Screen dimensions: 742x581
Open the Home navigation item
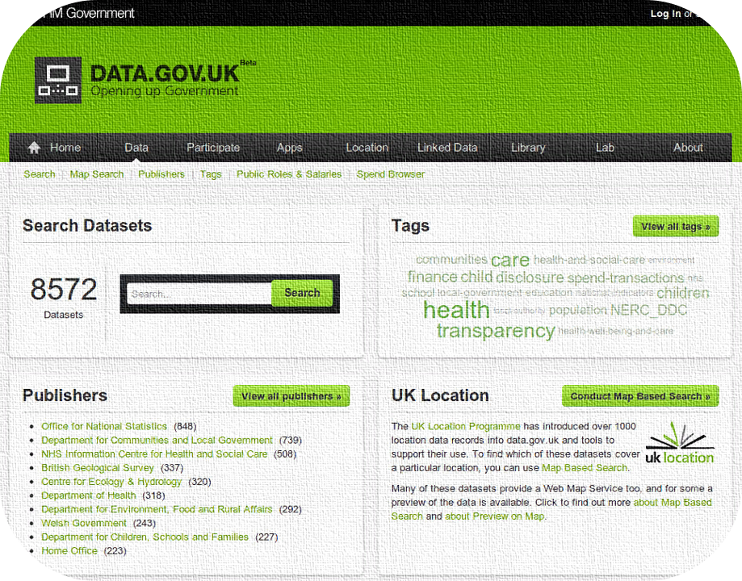coord(65,148)
